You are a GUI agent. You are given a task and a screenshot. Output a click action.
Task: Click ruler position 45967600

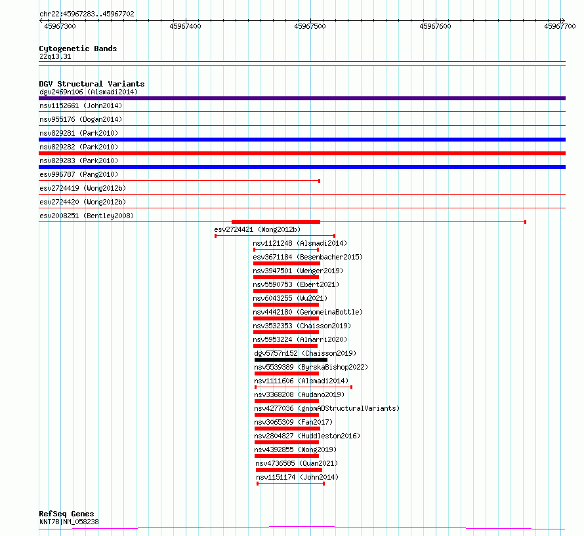435,26
